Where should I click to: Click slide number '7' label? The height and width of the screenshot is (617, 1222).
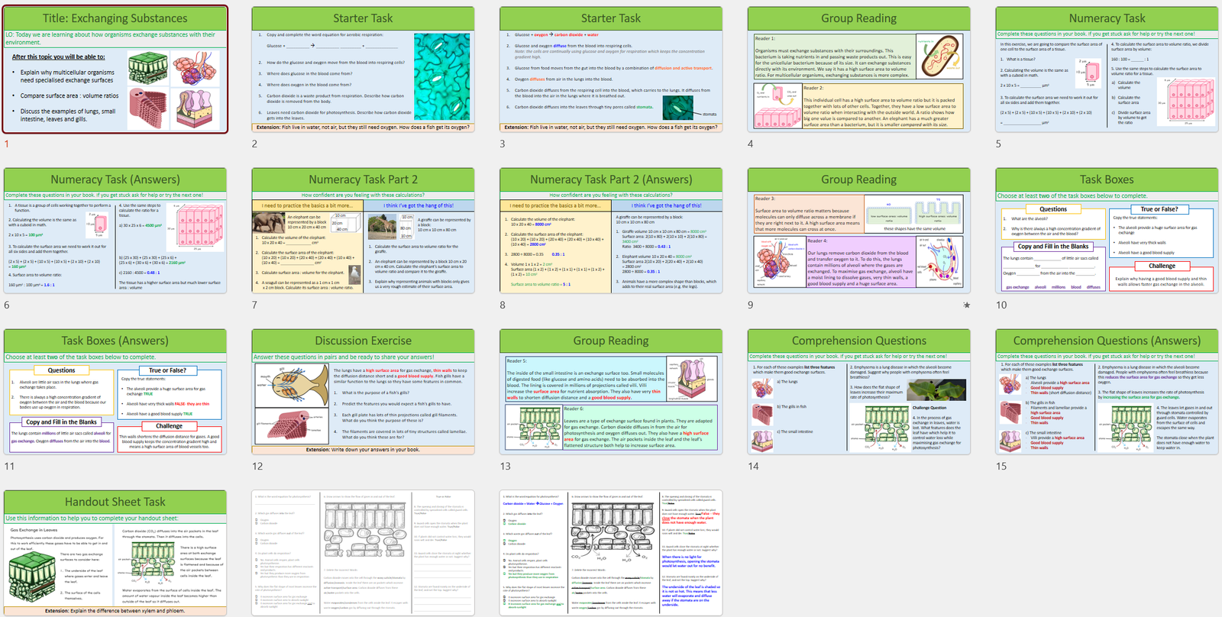click(x=255, y=305)
